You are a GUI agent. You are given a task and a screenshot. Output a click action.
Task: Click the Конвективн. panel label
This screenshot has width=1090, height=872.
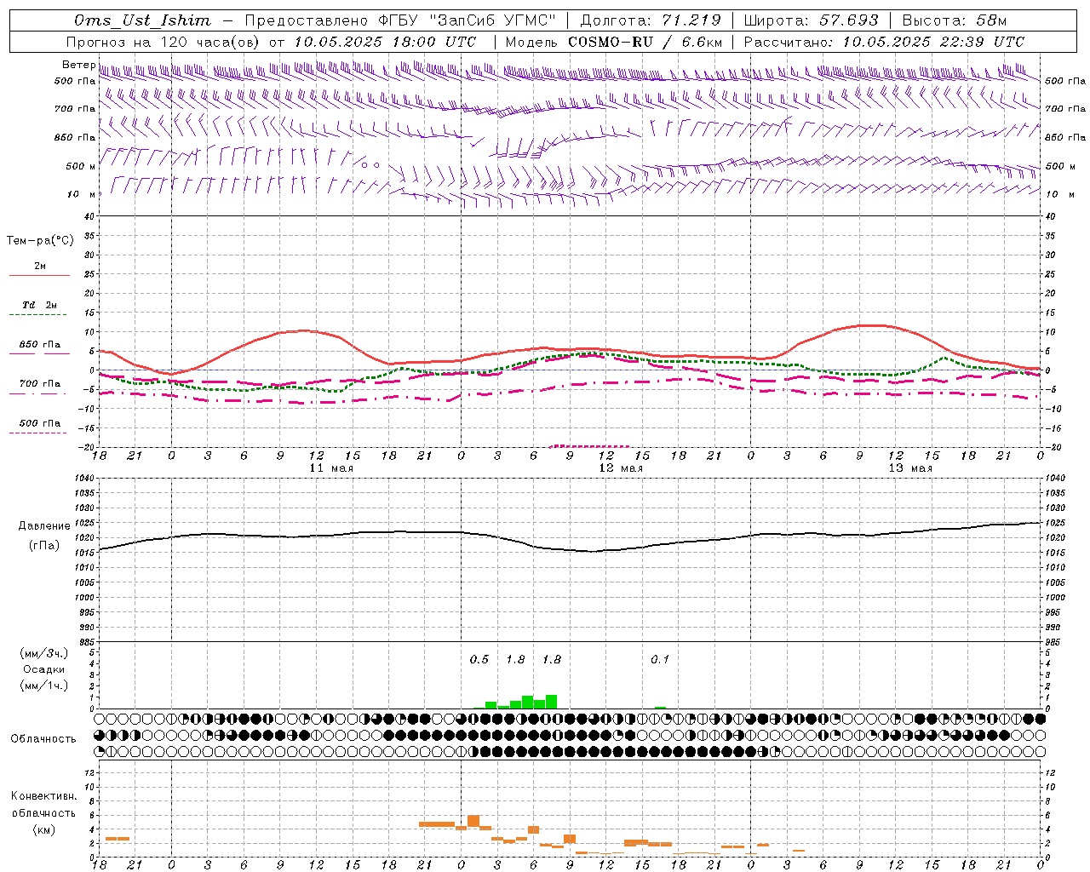click(x=44, y=796)
